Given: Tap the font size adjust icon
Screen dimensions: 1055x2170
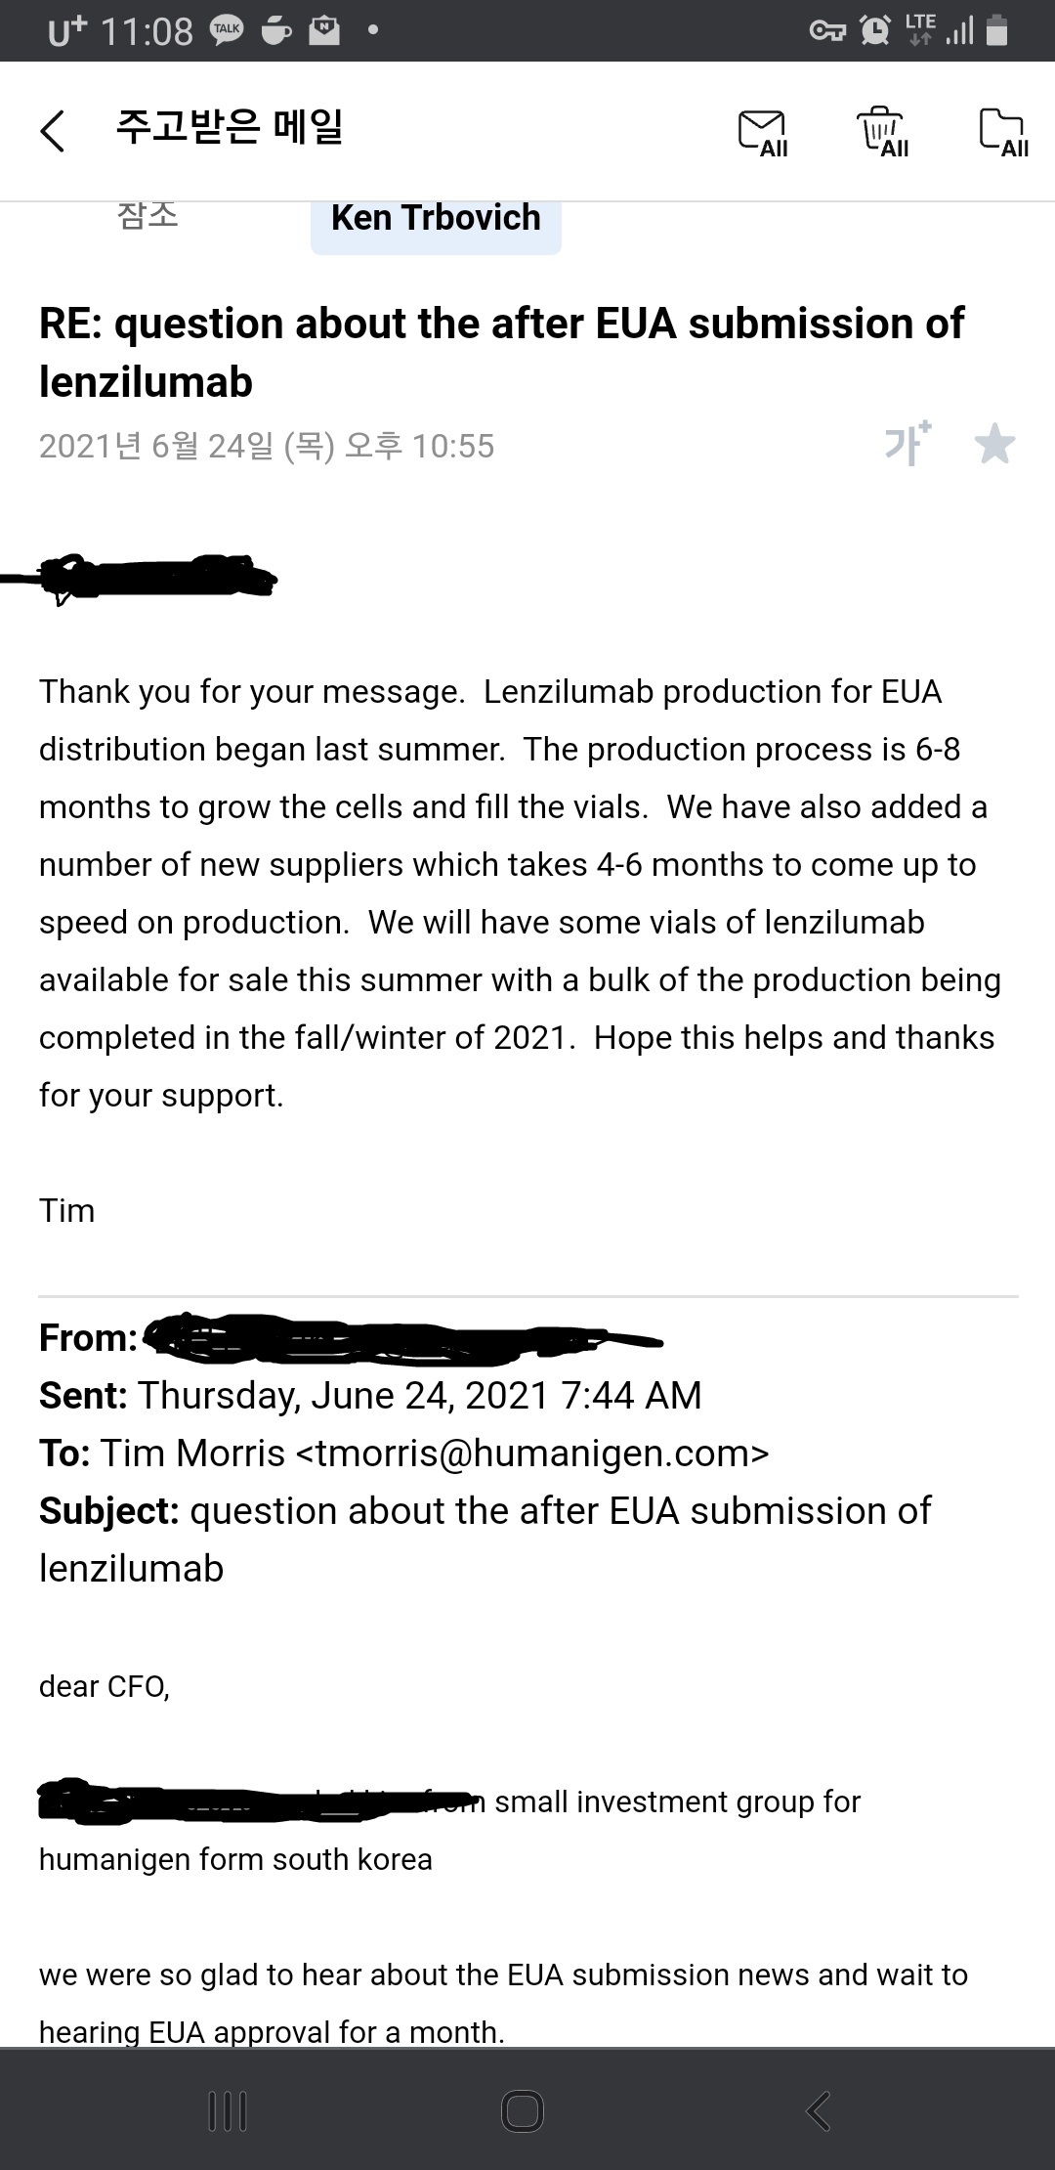Looking at the screenshot, I should tap(907, 445).
